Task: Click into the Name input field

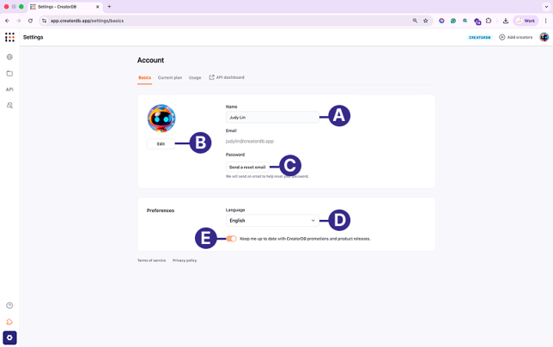Action: pos(271,118)
